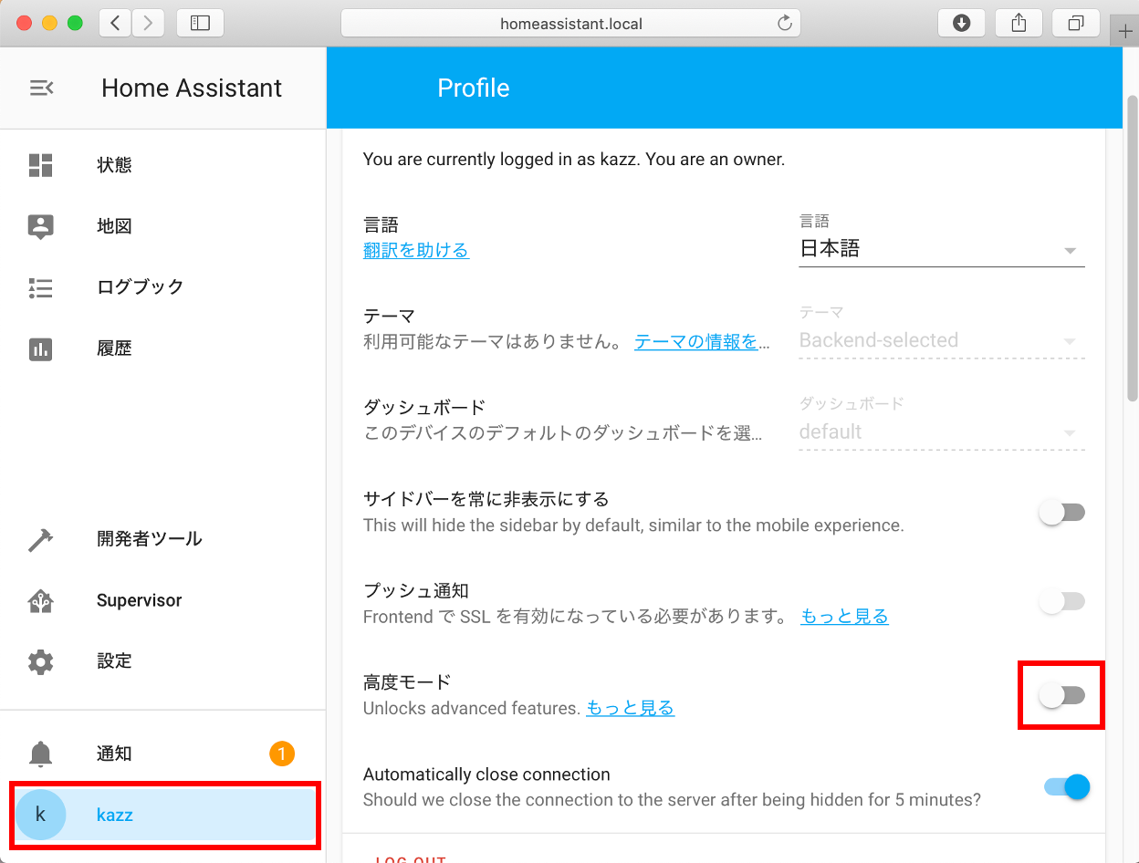Go back with Safari back arrow

(x=115, y=23)
